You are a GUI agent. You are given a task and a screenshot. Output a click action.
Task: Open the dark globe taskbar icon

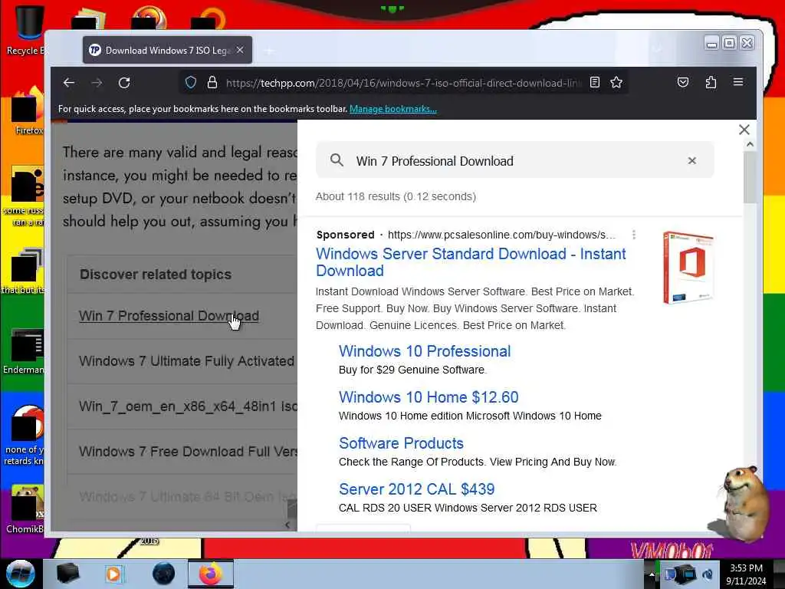(163, 574)
